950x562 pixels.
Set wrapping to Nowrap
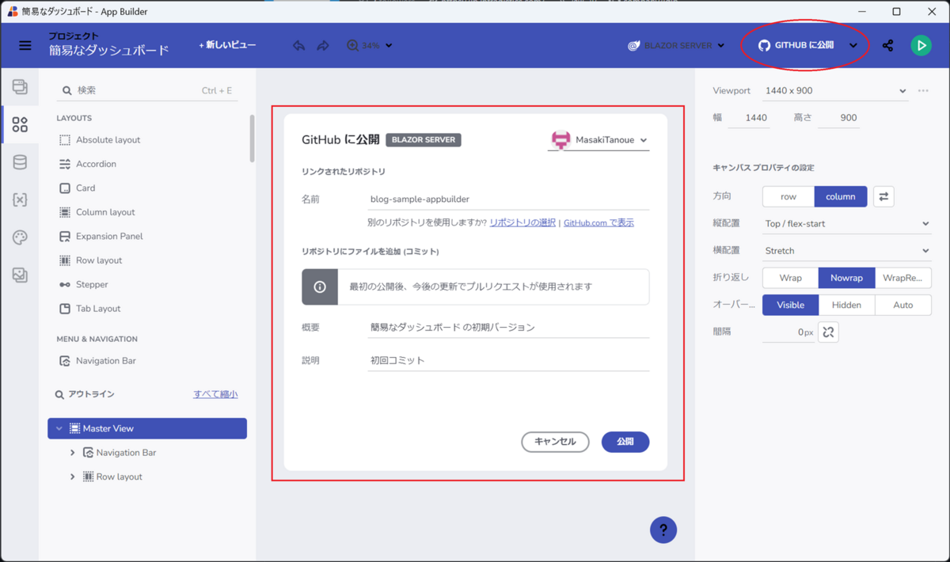846,278
